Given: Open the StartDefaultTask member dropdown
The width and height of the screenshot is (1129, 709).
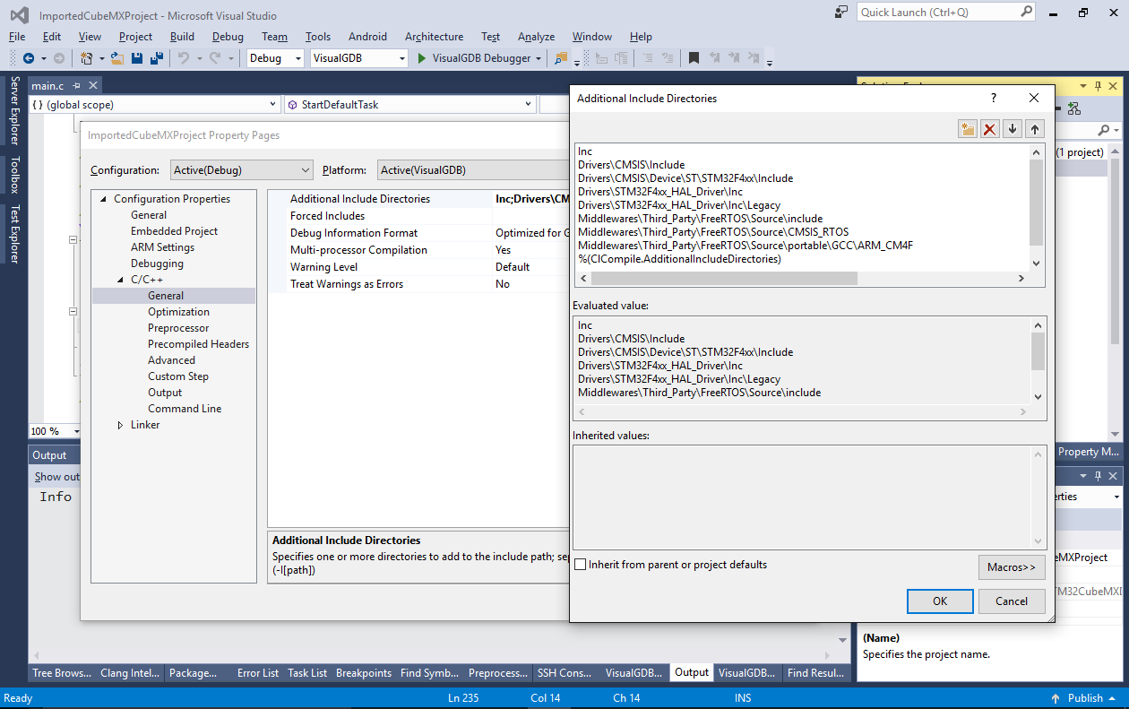Looking at the screenshot, I should pyautogui.click(x=410, y=105).
